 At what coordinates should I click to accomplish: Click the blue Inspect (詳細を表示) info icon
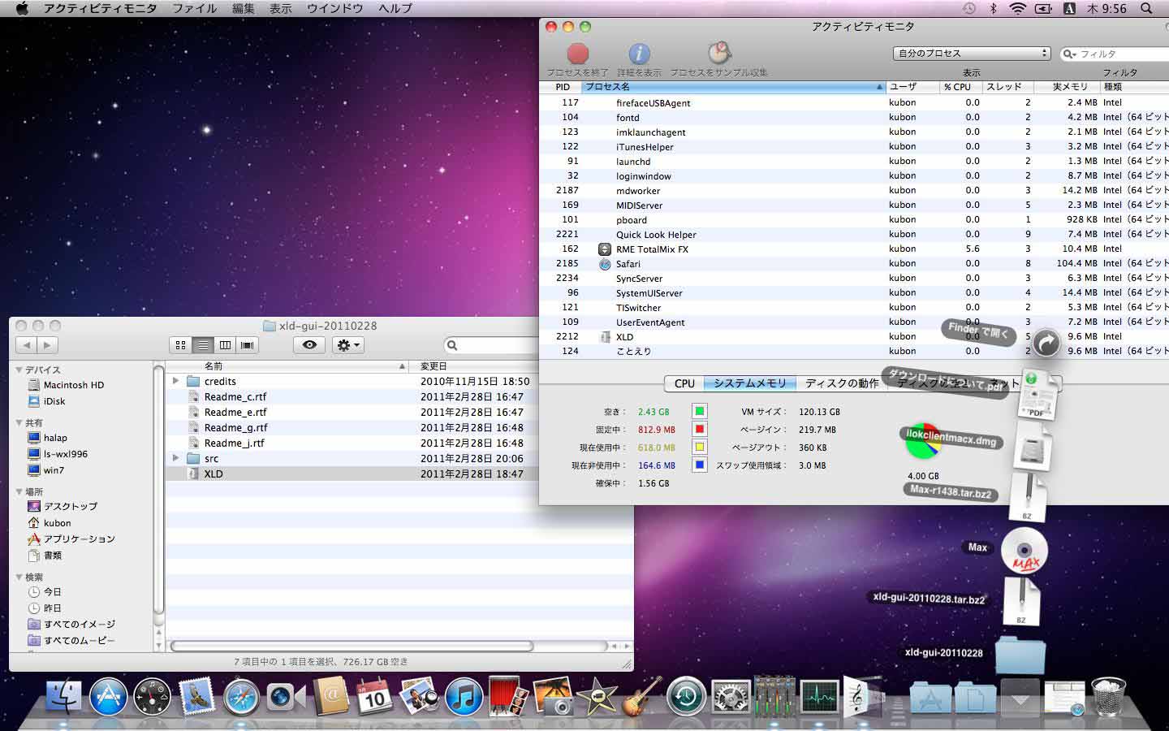640,54
